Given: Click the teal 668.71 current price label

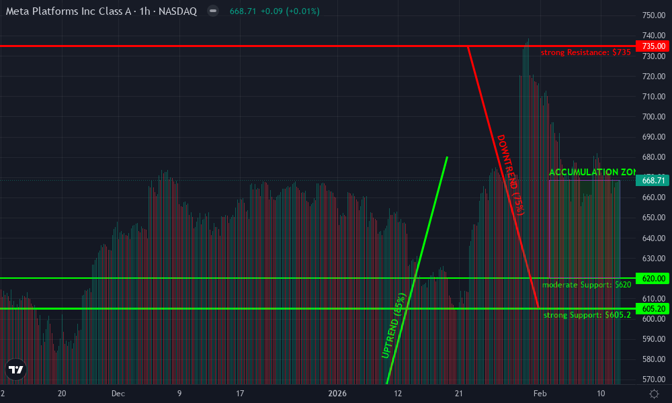Looking at the screenshot, I should [653, 180].
